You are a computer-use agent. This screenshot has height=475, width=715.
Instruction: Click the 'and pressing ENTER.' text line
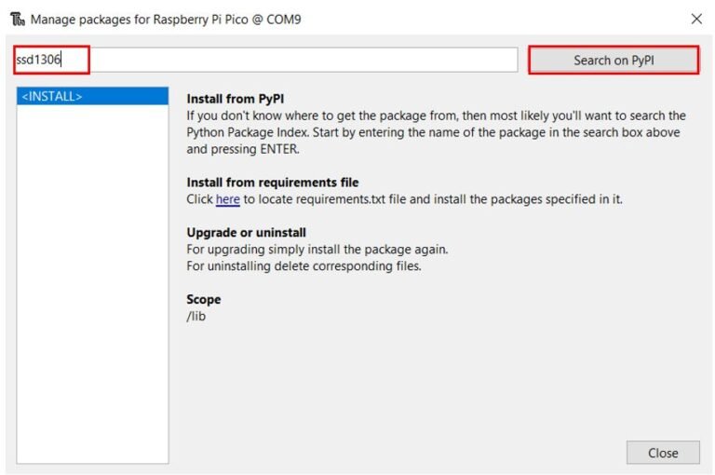[x=245, y=149]
